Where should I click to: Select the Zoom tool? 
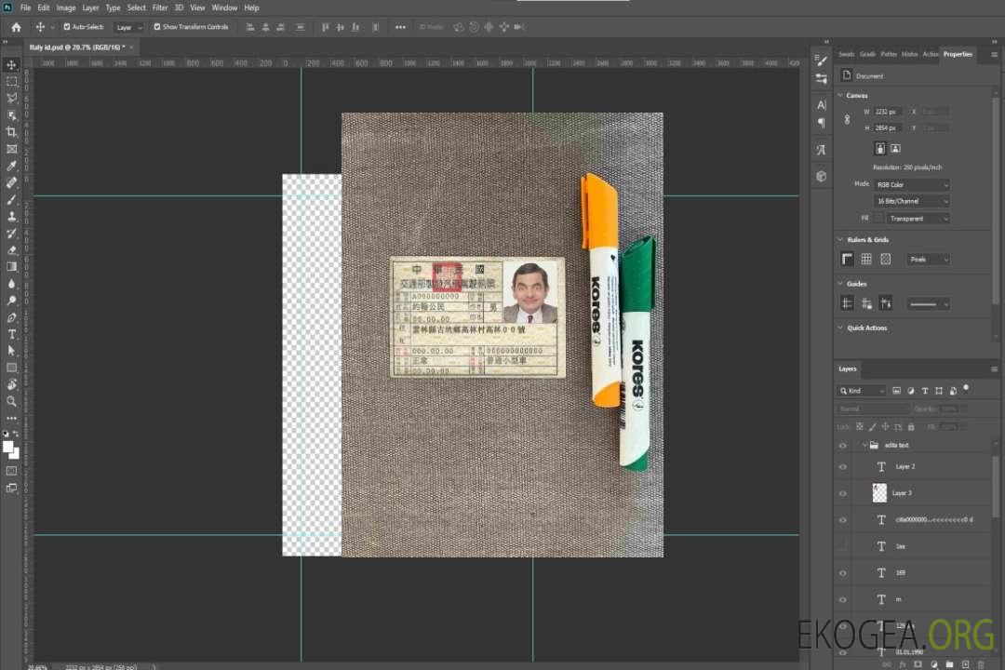[x=11, y=401]
